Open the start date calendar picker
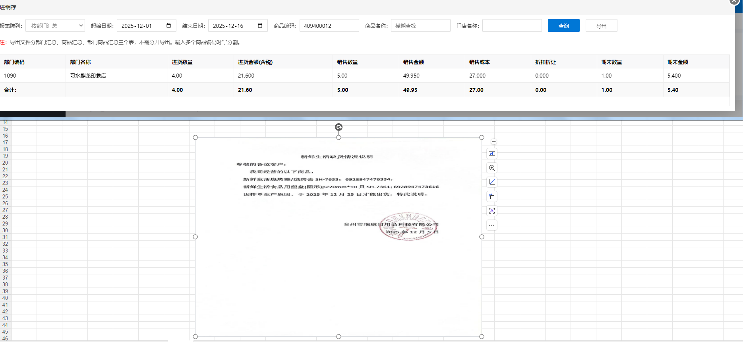Viewport: 743px width, 342px height. (x=168, y=25)
